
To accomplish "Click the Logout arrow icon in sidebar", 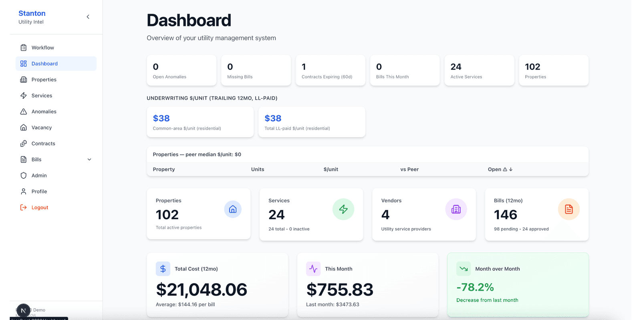I will pyautogui.click(x=24, y=208).
